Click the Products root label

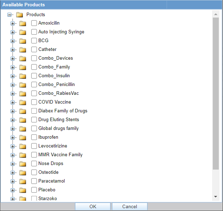(36, 15)
